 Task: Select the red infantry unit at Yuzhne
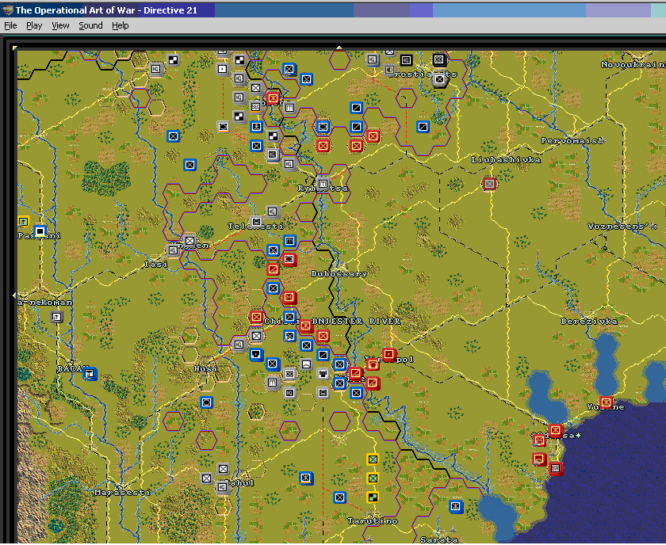[606, 402]
